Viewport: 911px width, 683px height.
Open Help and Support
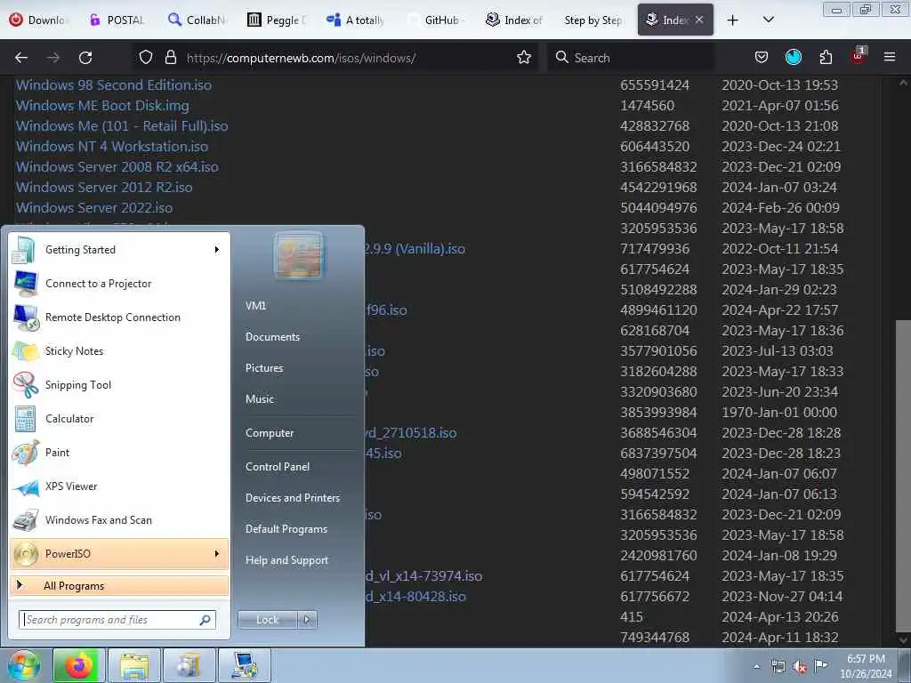coord(286,561)
